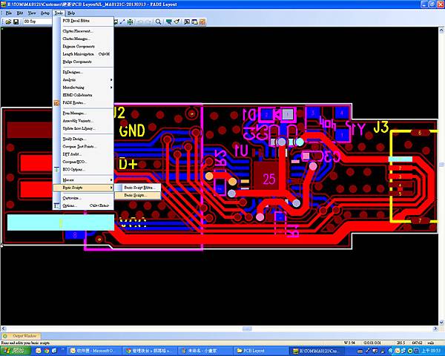Click the Open file toolbar icon
Viewport: 445px width, 356px height.
pyautogui.click(x=8, y=22)
